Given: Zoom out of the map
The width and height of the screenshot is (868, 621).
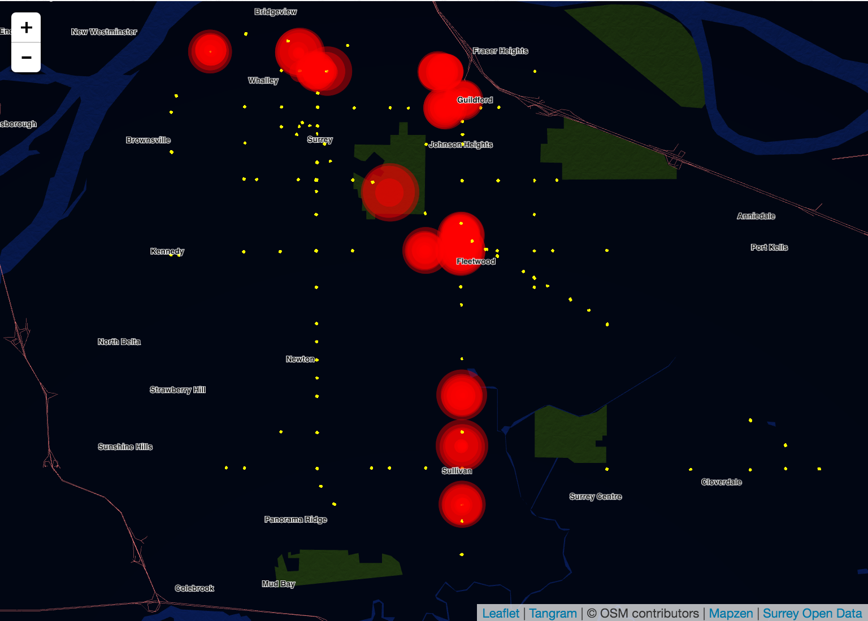Looking at the screenshot, I should pos(26,58).
